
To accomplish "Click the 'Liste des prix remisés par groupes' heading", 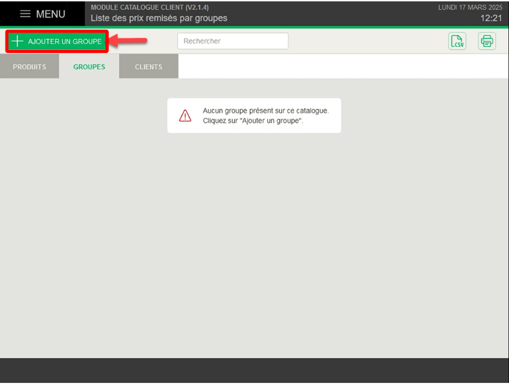I will [x=159, y=18].
